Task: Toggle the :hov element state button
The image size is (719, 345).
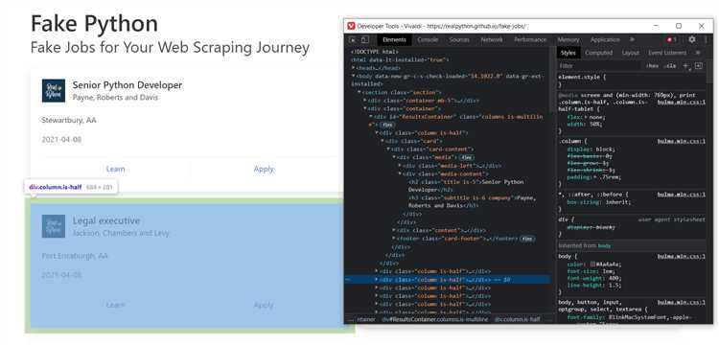Action: (652, 66)
